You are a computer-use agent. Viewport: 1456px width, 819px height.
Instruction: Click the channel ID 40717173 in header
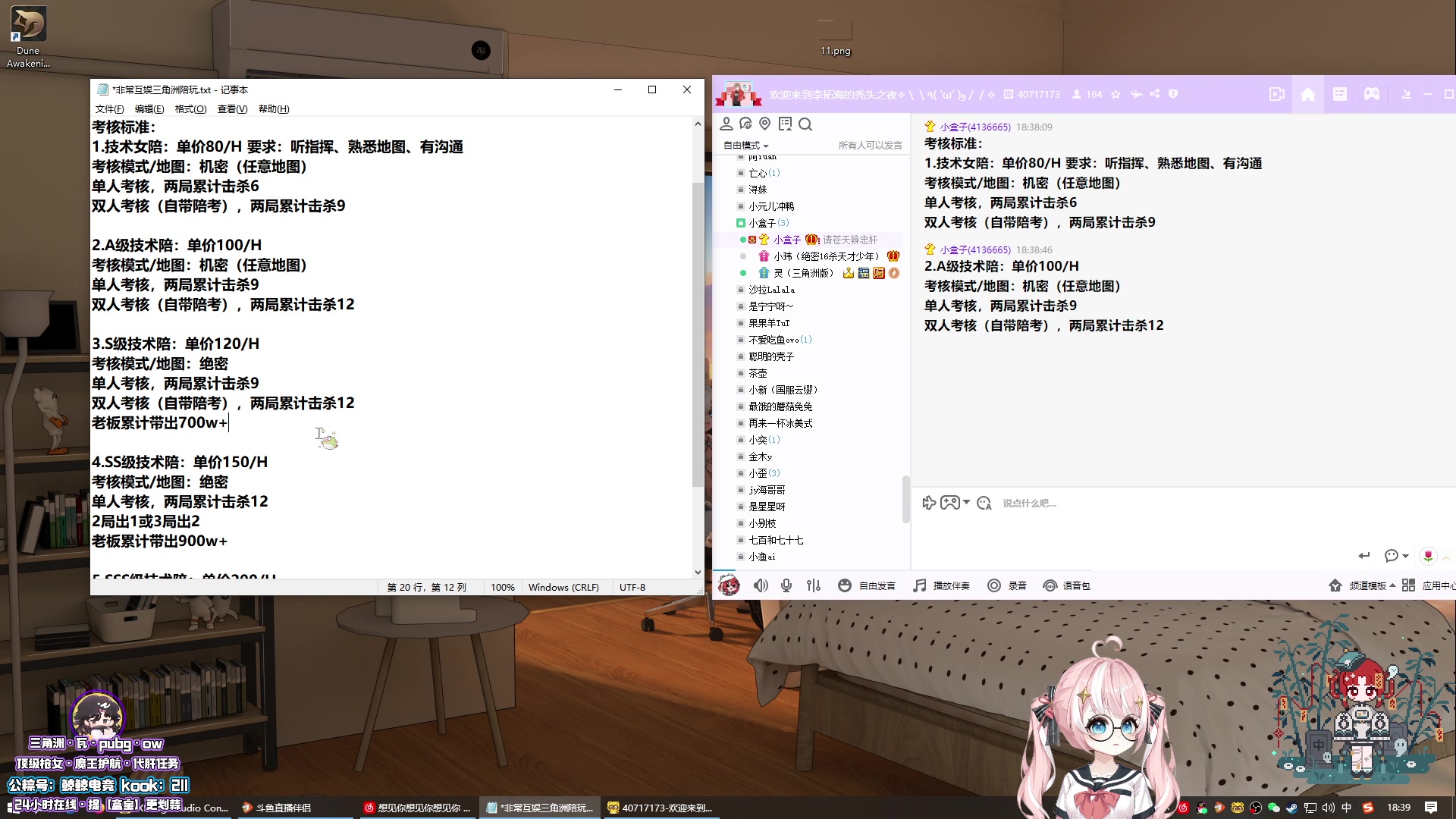click(1038, 95)
